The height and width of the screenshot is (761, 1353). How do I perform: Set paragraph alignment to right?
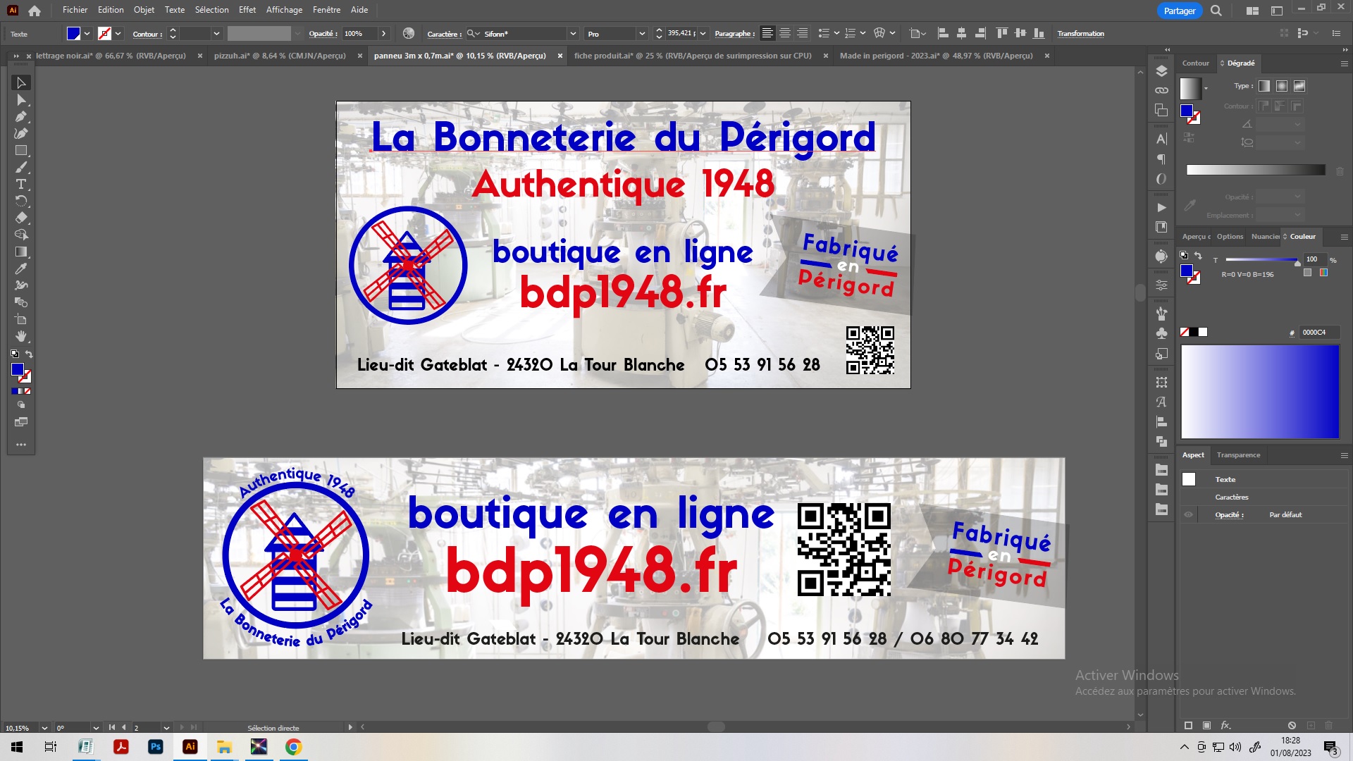tap(802, 33)
